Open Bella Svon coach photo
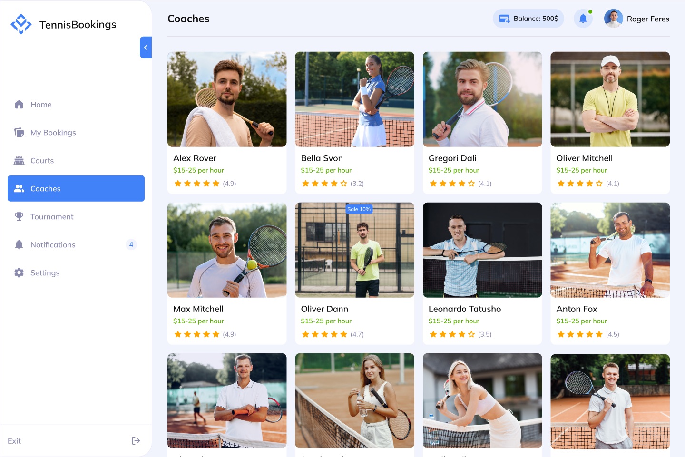Viewport: 685px width, 457px height. (354, 99)
